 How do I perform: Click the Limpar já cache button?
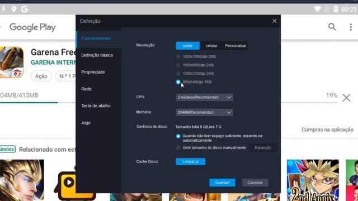coord(190,161)
